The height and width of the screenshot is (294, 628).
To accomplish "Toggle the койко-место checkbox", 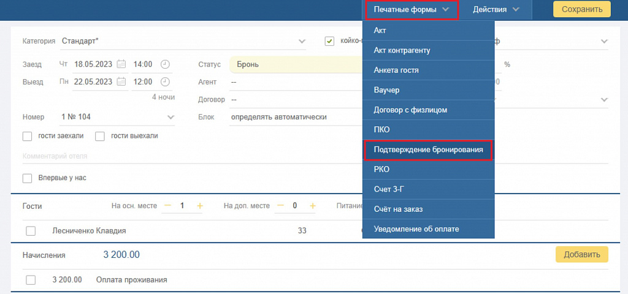I will click(x=329, y=41).
